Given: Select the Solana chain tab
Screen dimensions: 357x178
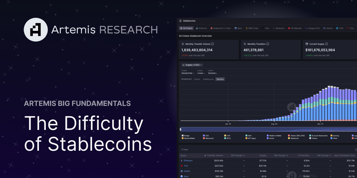Looking at the screenshot, I should [x=328, y=28].
